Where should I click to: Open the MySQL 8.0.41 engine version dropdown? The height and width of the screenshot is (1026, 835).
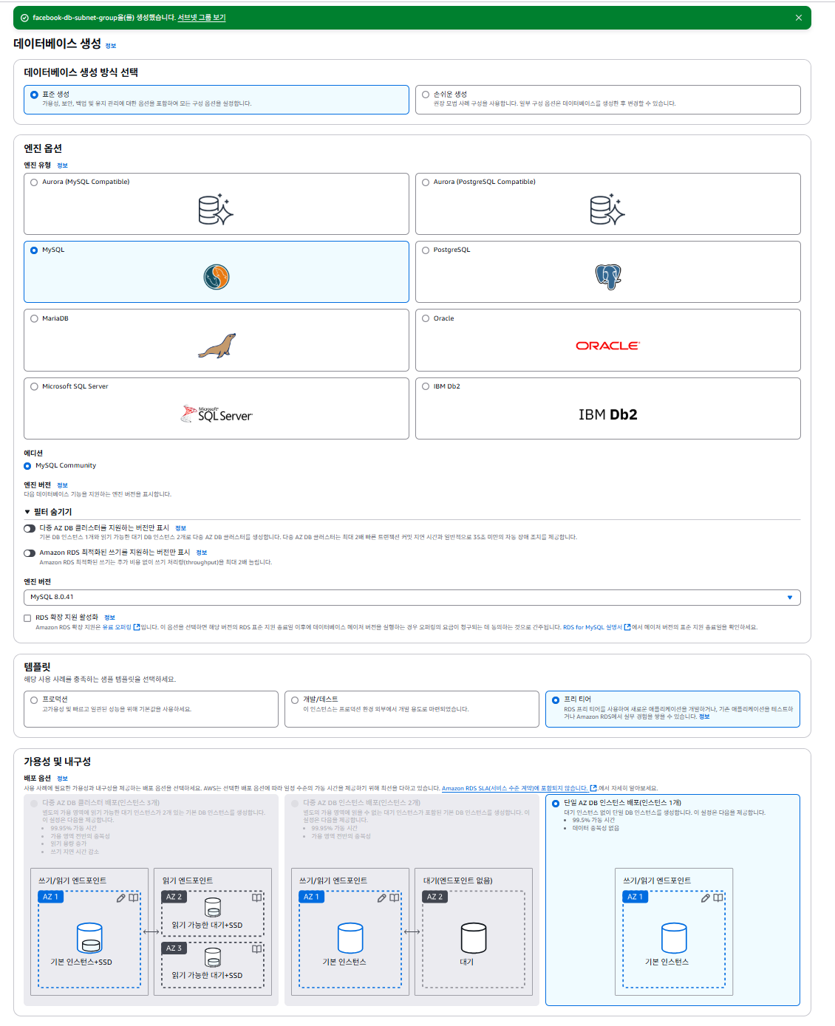pos(412,598)
